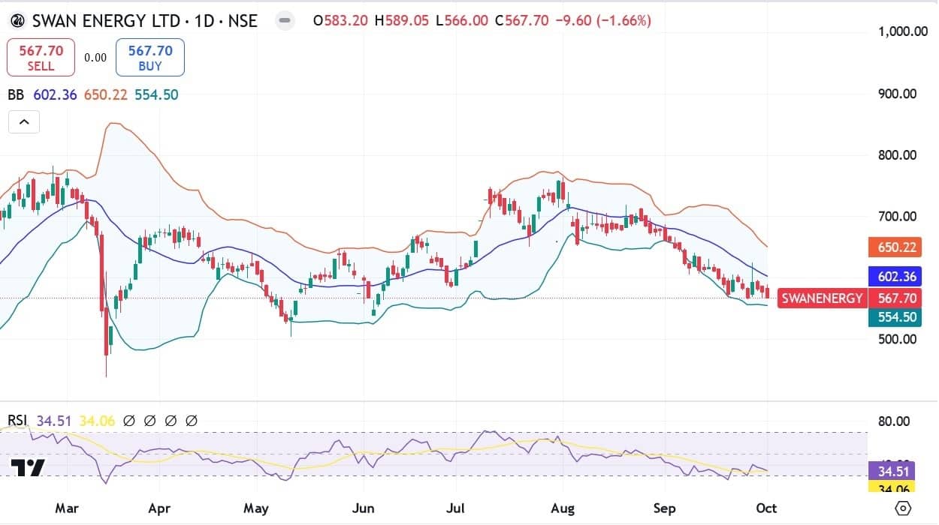The height and width of the screenshot is (525, 939).
Task: Click the Sep label on time axis
Action: [x=665, y=508]
